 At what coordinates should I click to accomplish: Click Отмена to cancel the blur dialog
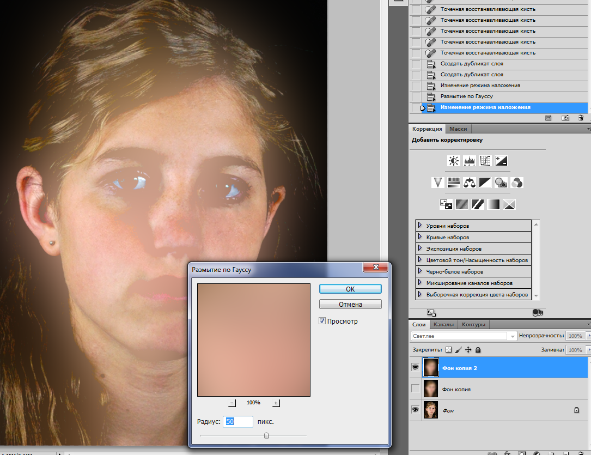point(350,304)
